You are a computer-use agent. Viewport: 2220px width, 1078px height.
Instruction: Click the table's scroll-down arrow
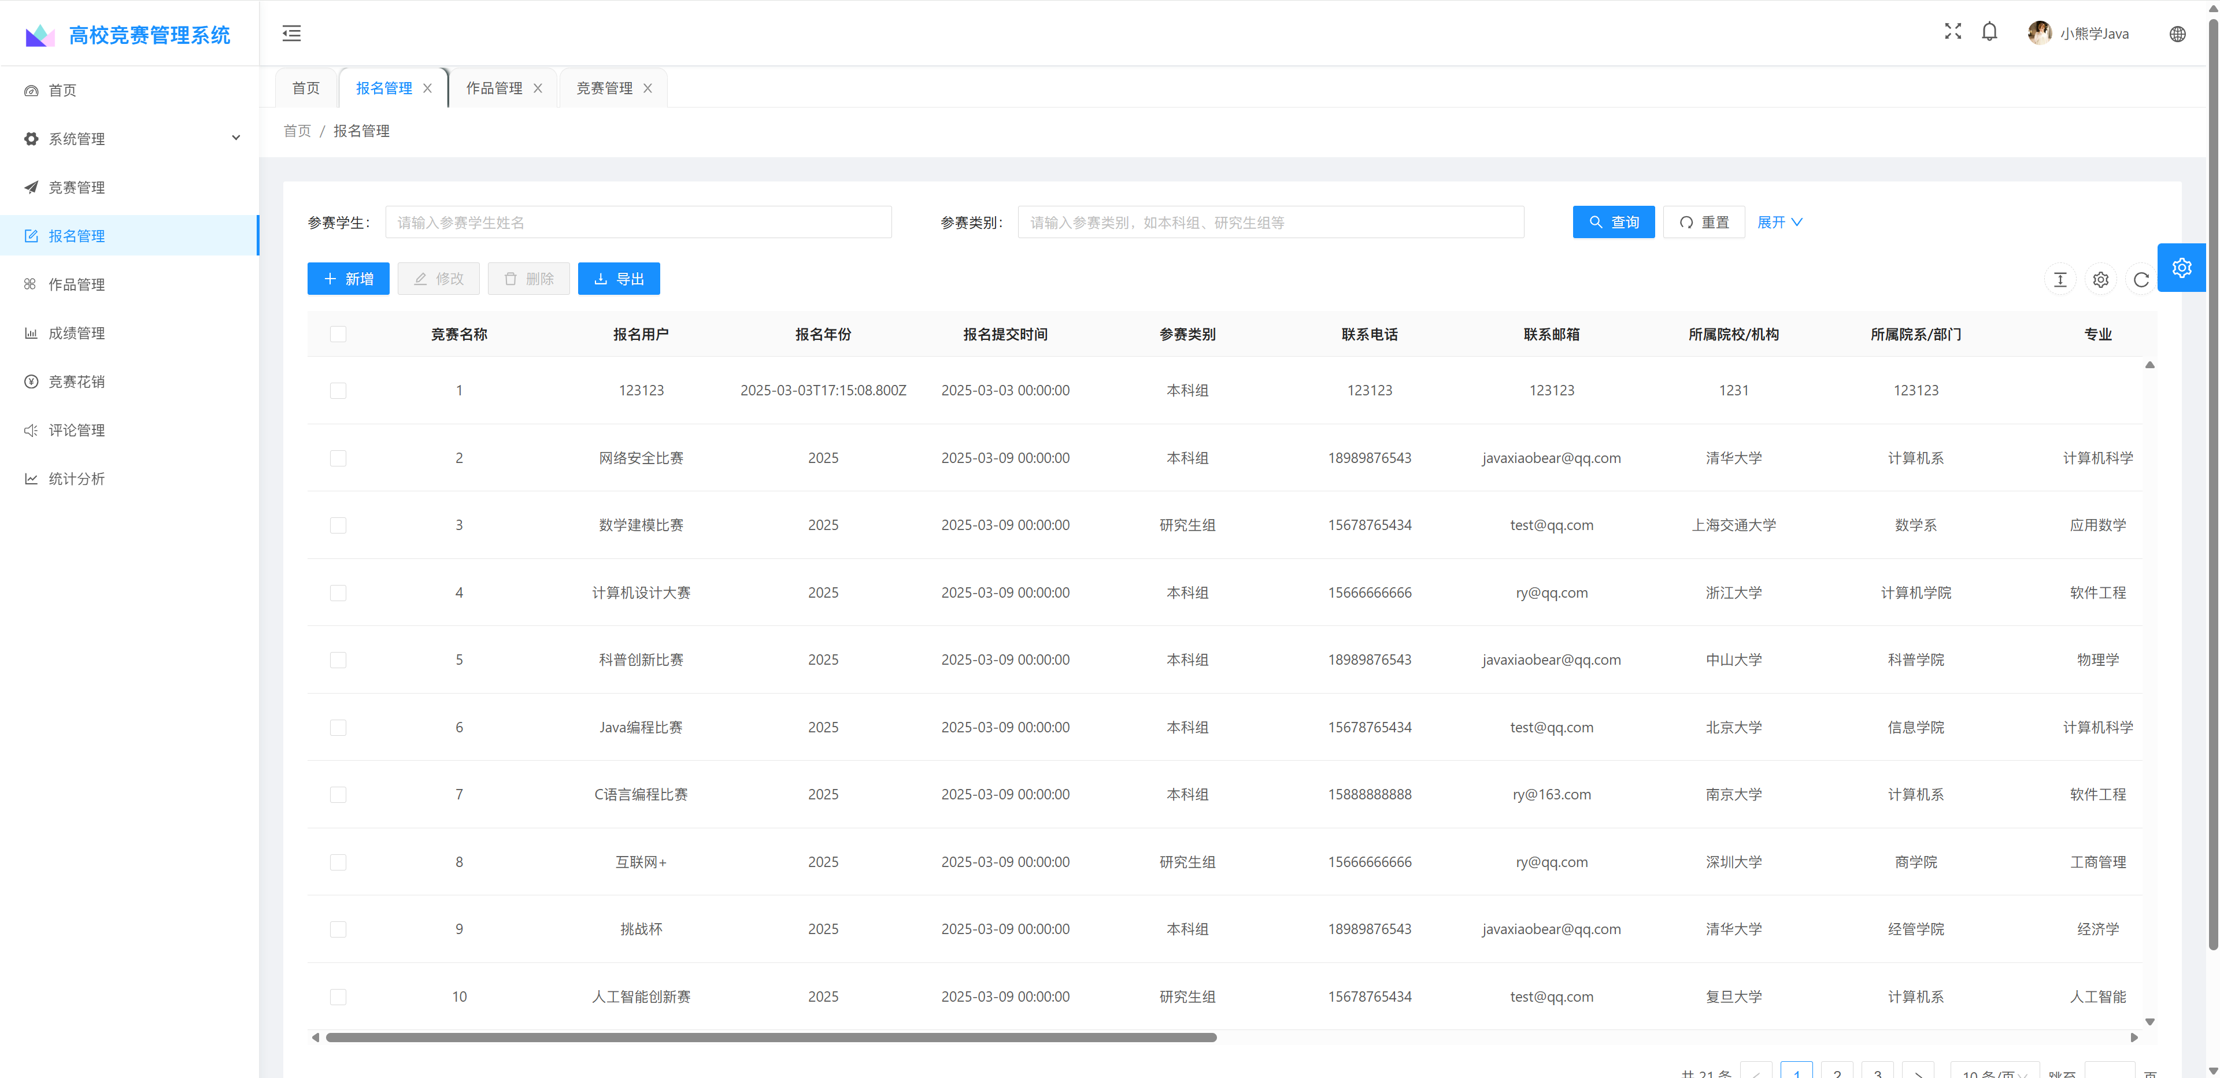[2150, 1022]
